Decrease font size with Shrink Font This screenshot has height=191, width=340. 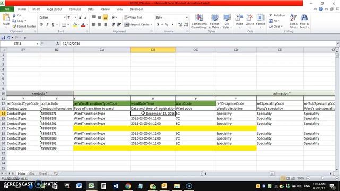(x=86, y=18)
